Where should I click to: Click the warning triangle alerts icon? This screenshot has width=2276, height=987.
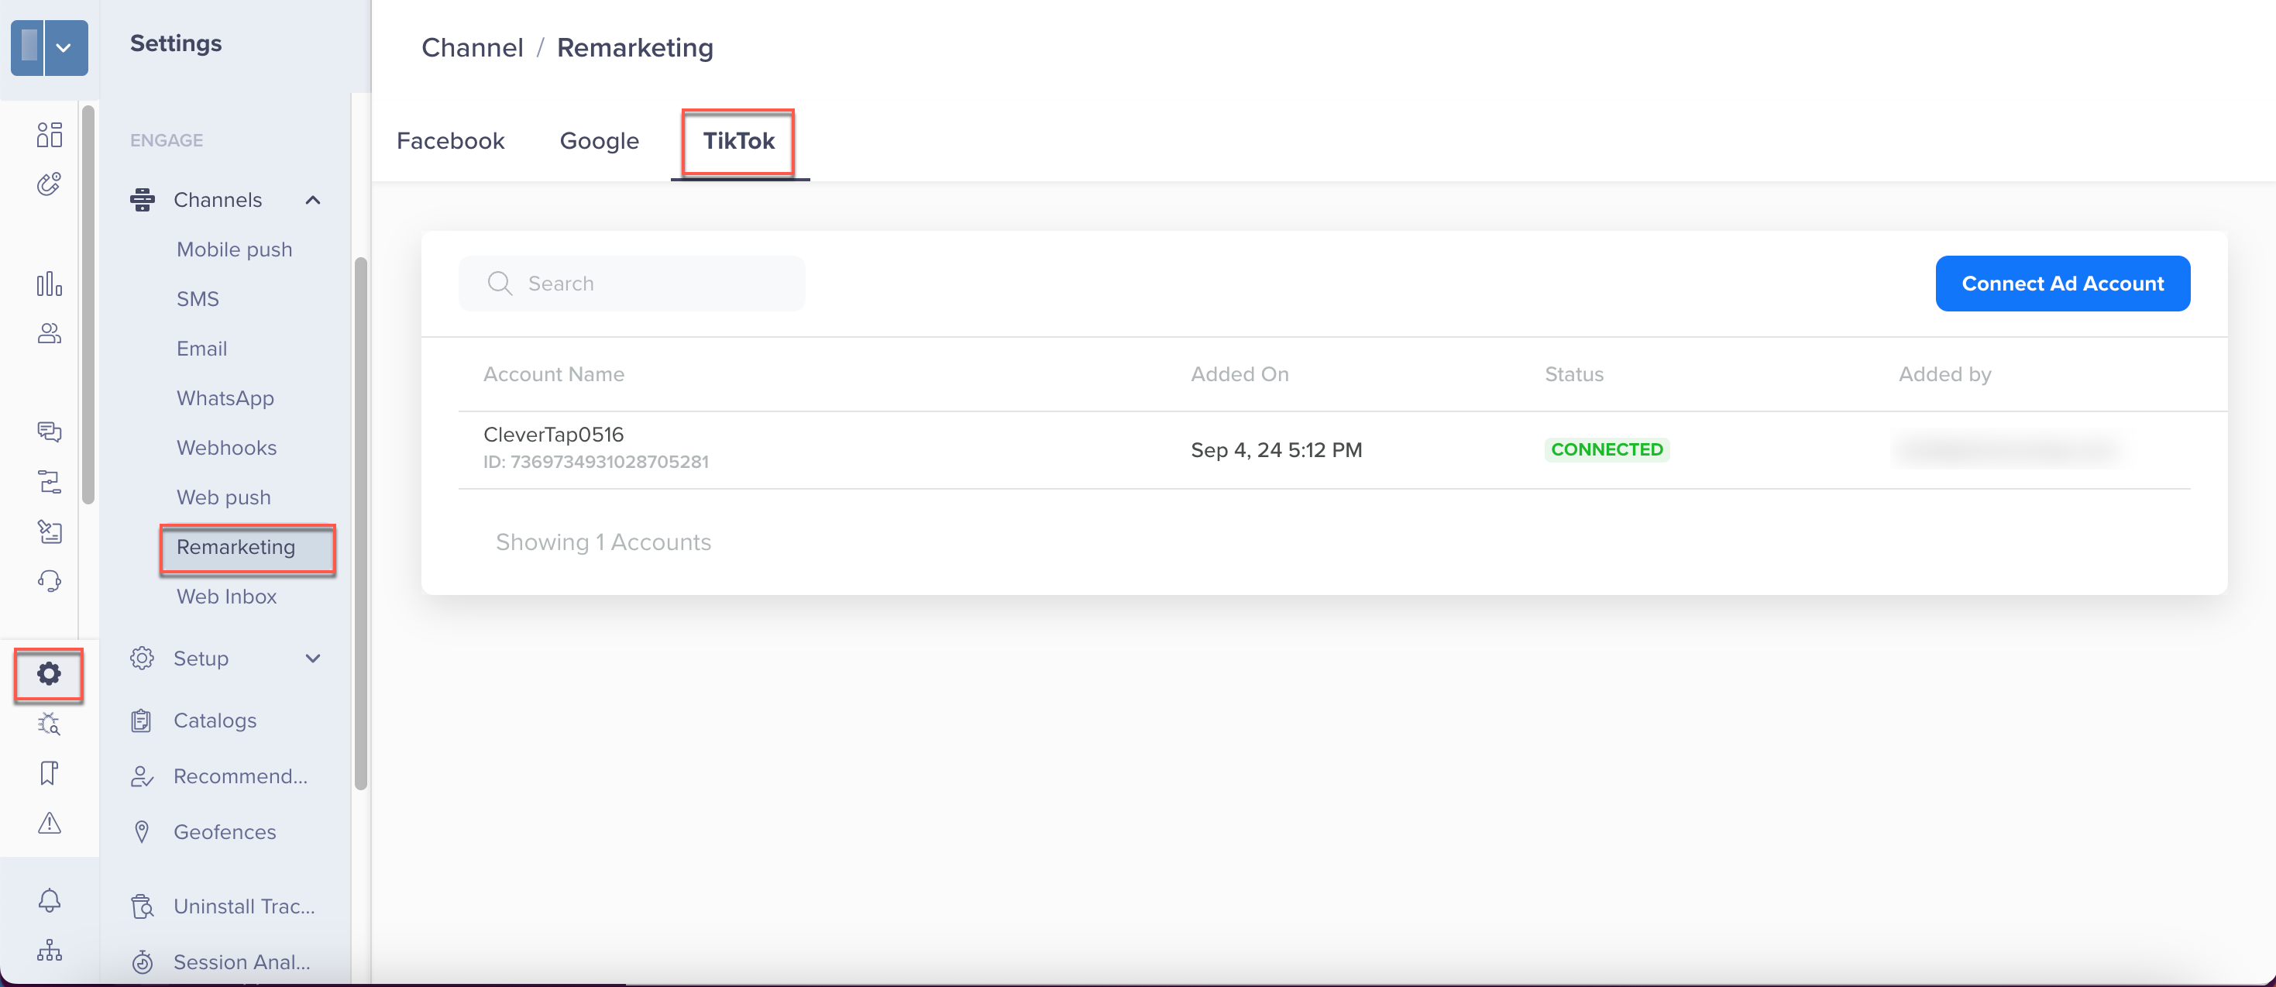[50, 823]
